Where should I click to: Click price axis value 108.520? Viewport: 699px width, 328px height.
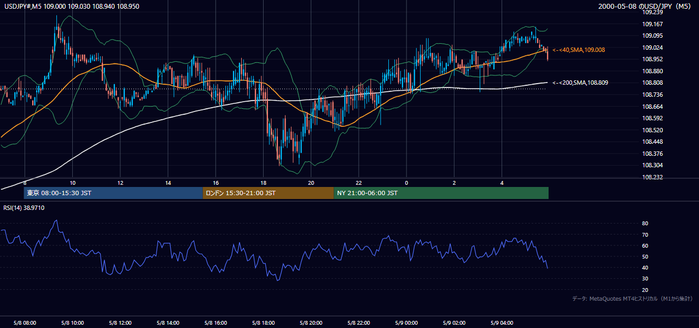(x=652, y=130)
